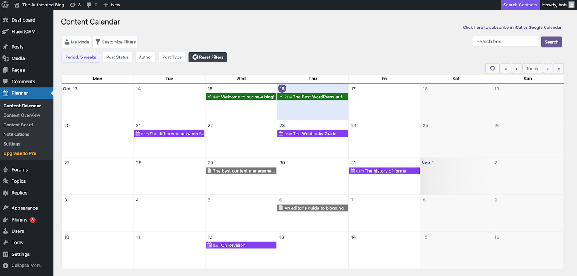Click the Collapse Menu arrow icon
The width and height of the screenshot is (577, 276).
pyautogui.click(x=5, y=266)
